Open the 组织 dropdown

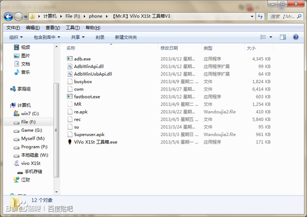(16, 37)
